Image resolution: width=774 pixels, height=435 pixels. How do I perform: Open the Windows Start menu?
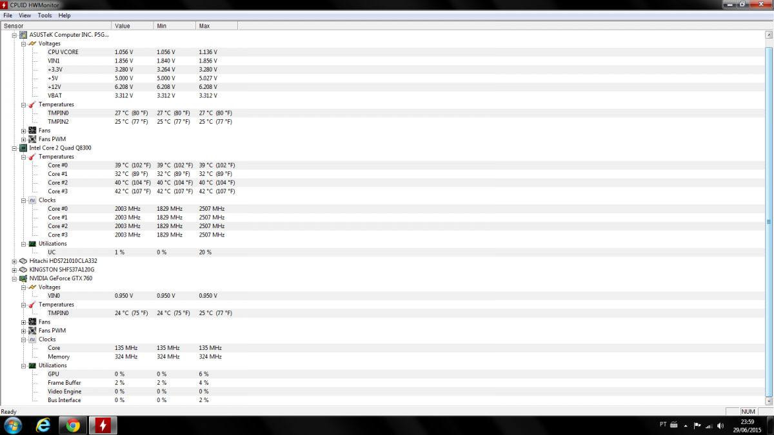[x=12, y=425]
